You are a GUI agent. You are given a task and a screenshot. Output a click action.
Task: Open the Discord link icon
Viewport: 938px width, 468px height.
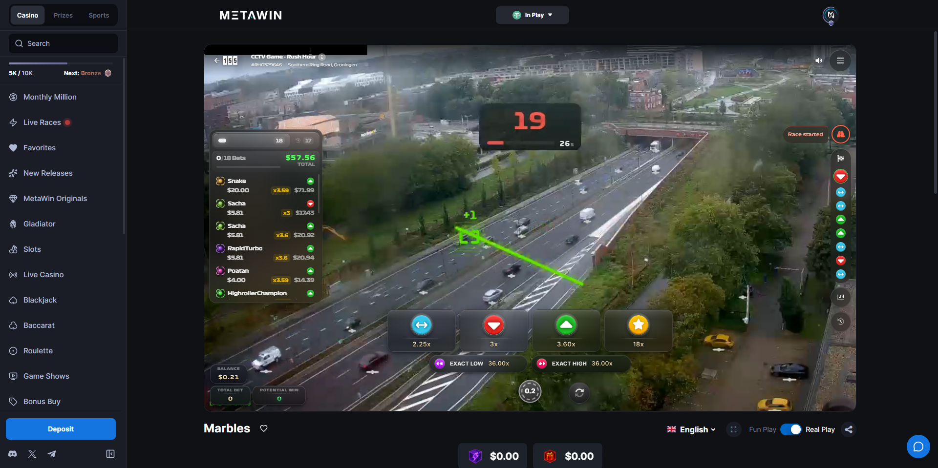pos(13,454)
